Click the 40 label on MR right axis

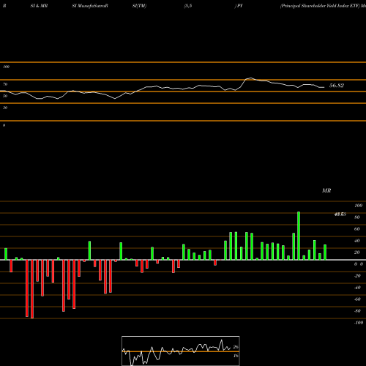click(357, 241)
